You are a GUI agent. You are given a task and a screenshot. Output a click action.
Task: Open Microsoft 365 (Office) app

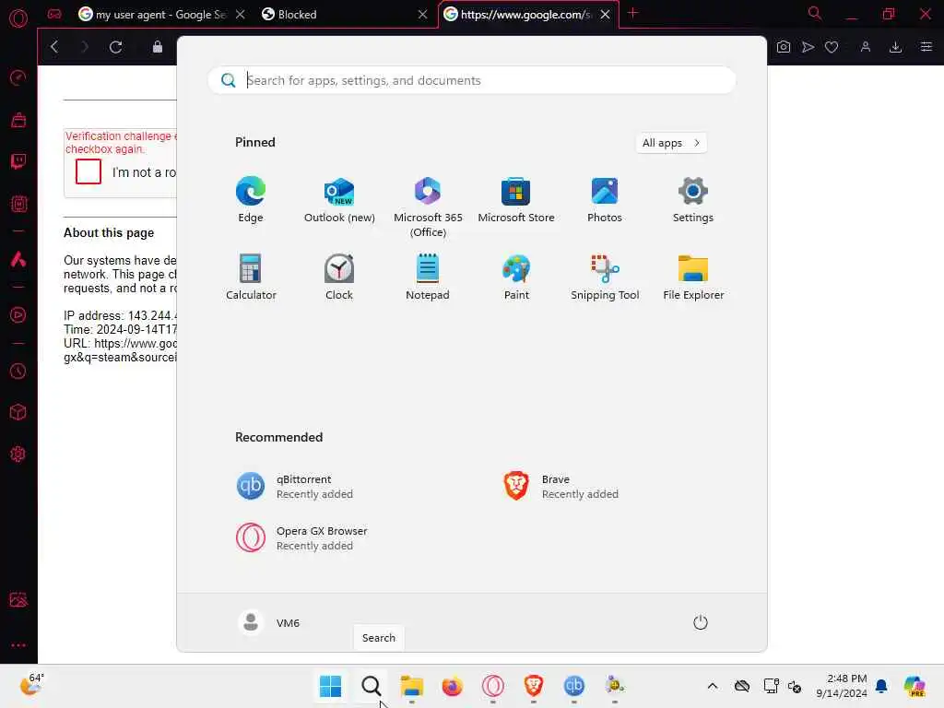(428, 207)
